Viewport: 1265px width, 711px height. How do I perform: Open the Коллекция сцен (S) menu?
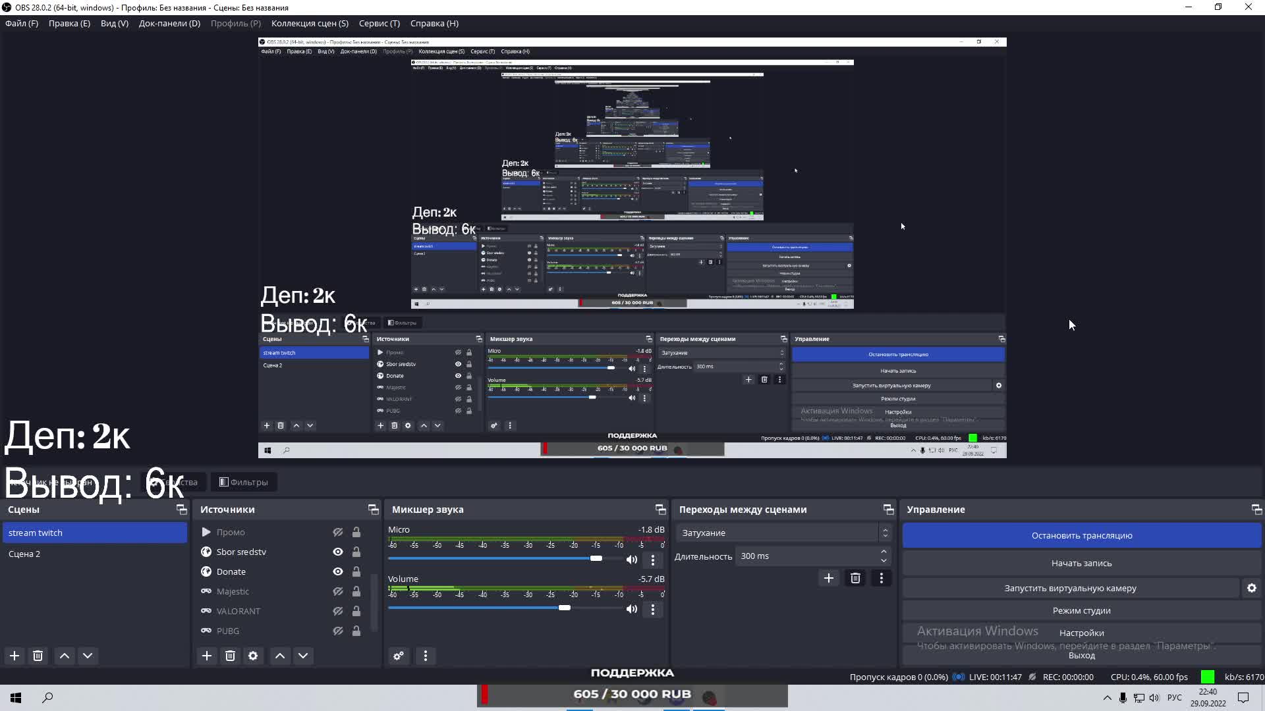[x=310, y=23]
